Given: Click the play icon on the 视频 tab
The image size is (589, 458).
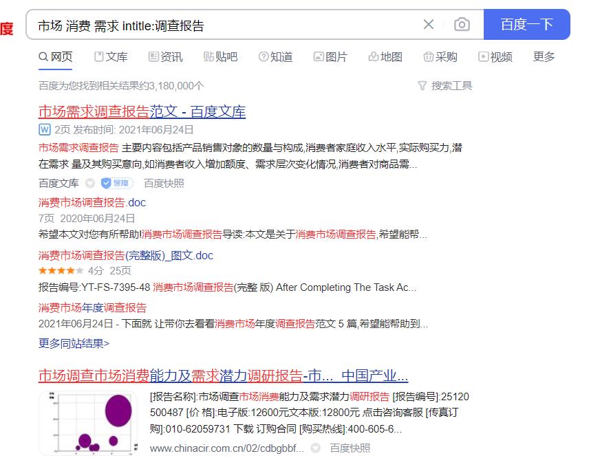Looking at the screenshot, I should tap(483, 57).
